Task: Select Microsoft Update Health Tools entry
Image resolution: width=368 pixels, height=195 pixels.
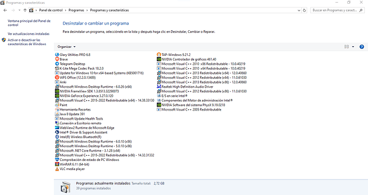Action: point(79,118)
